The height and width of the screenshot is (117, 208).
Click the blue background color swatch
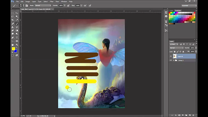tap(16, 51)
